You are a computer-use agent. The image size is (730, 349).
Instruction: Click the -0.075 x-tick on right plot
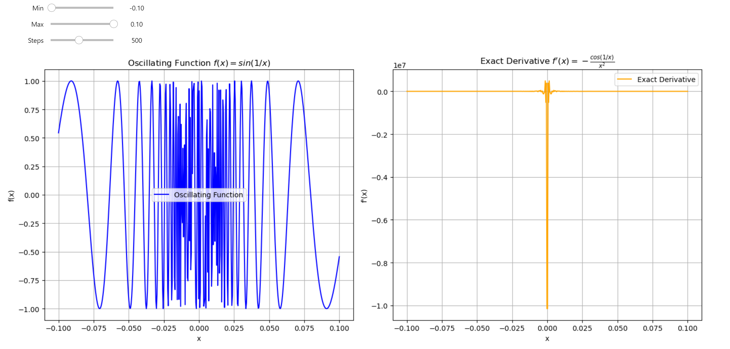[x=442, y=328]
